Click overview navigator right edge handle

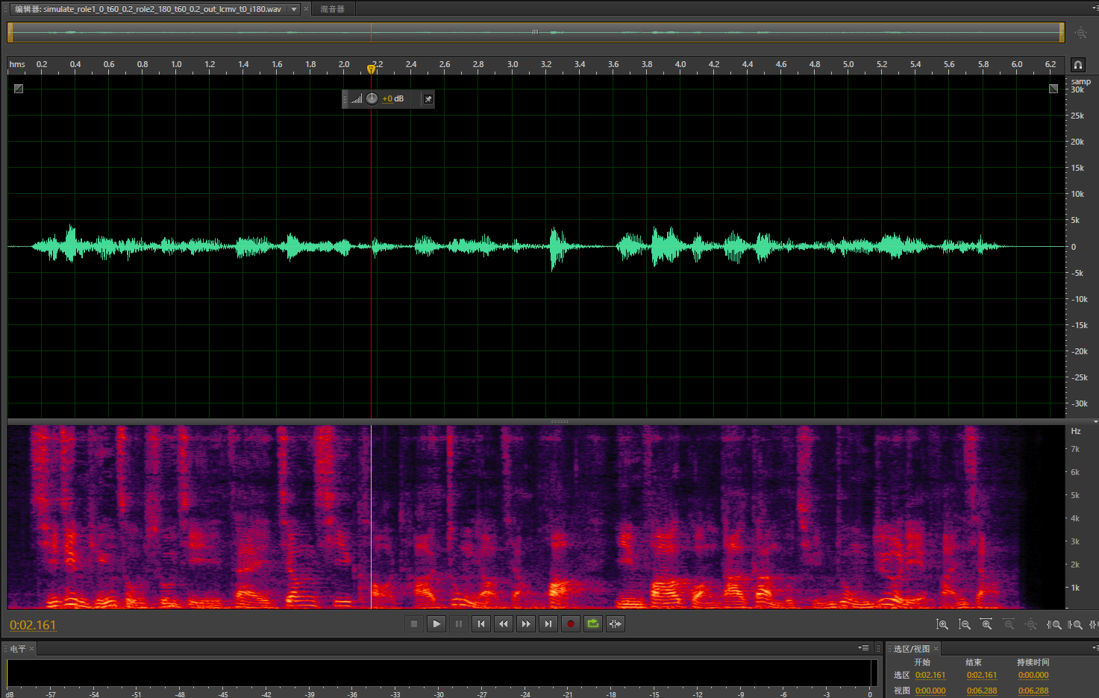[1062, 32]
